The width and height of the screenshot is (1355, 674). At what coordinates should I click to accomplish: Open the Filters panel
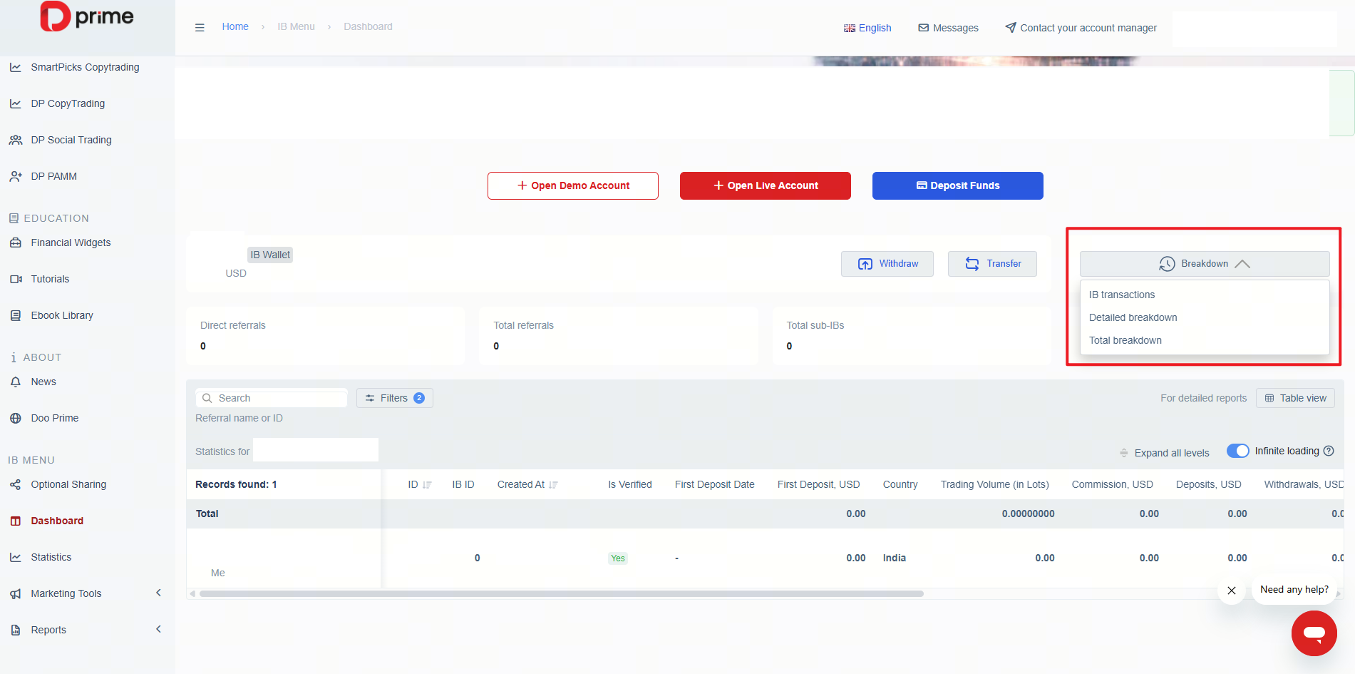pyautogui.click(x=394, y=398)
